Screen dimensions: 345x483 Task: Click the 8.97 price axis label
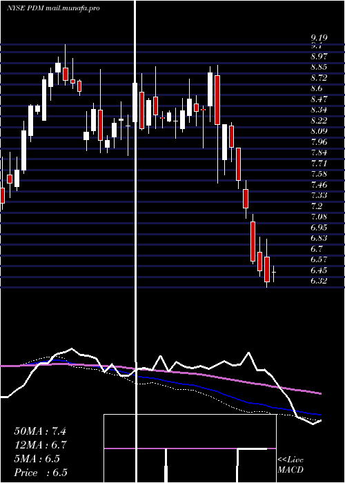pyautogui.click(x=319, y=57)
